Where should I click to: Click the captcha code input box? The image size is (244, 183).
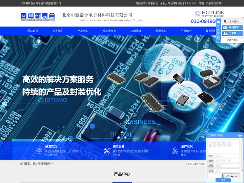coord(215,176)
